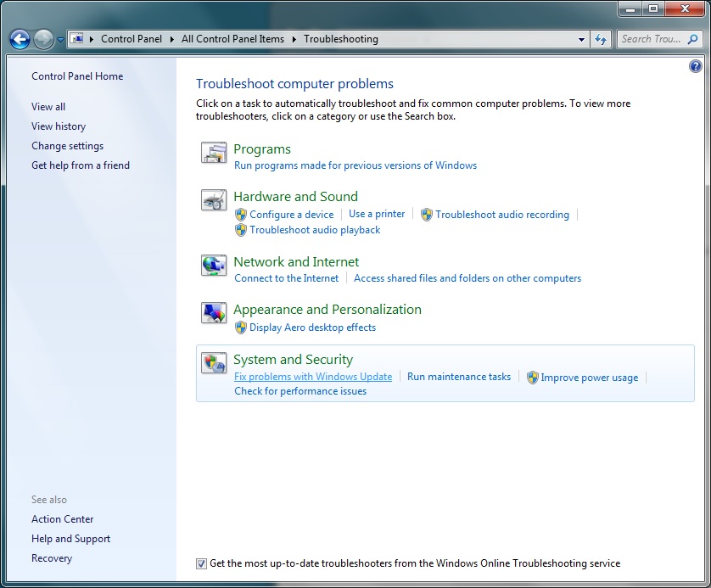The image size is (711, 588).
Task: Click the System and Security category icon
Action: 214,362
